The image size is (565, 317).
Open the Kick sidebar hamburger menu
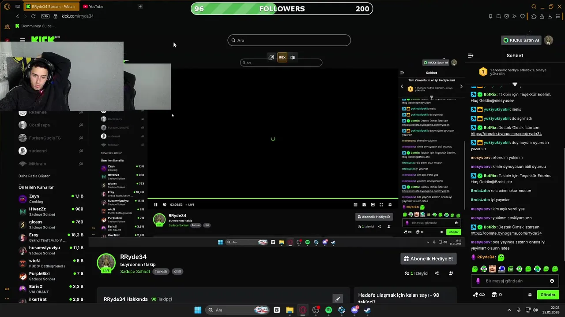pyautogui.click(x=23, y=40)
